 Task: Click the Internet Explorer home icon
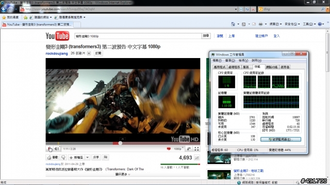click(x=233, y=24)
